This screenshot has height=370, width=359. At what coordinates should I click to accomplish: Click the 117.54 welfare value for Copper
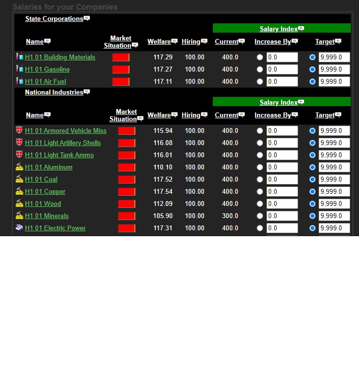pyautogui.click(x=163, y=191)
